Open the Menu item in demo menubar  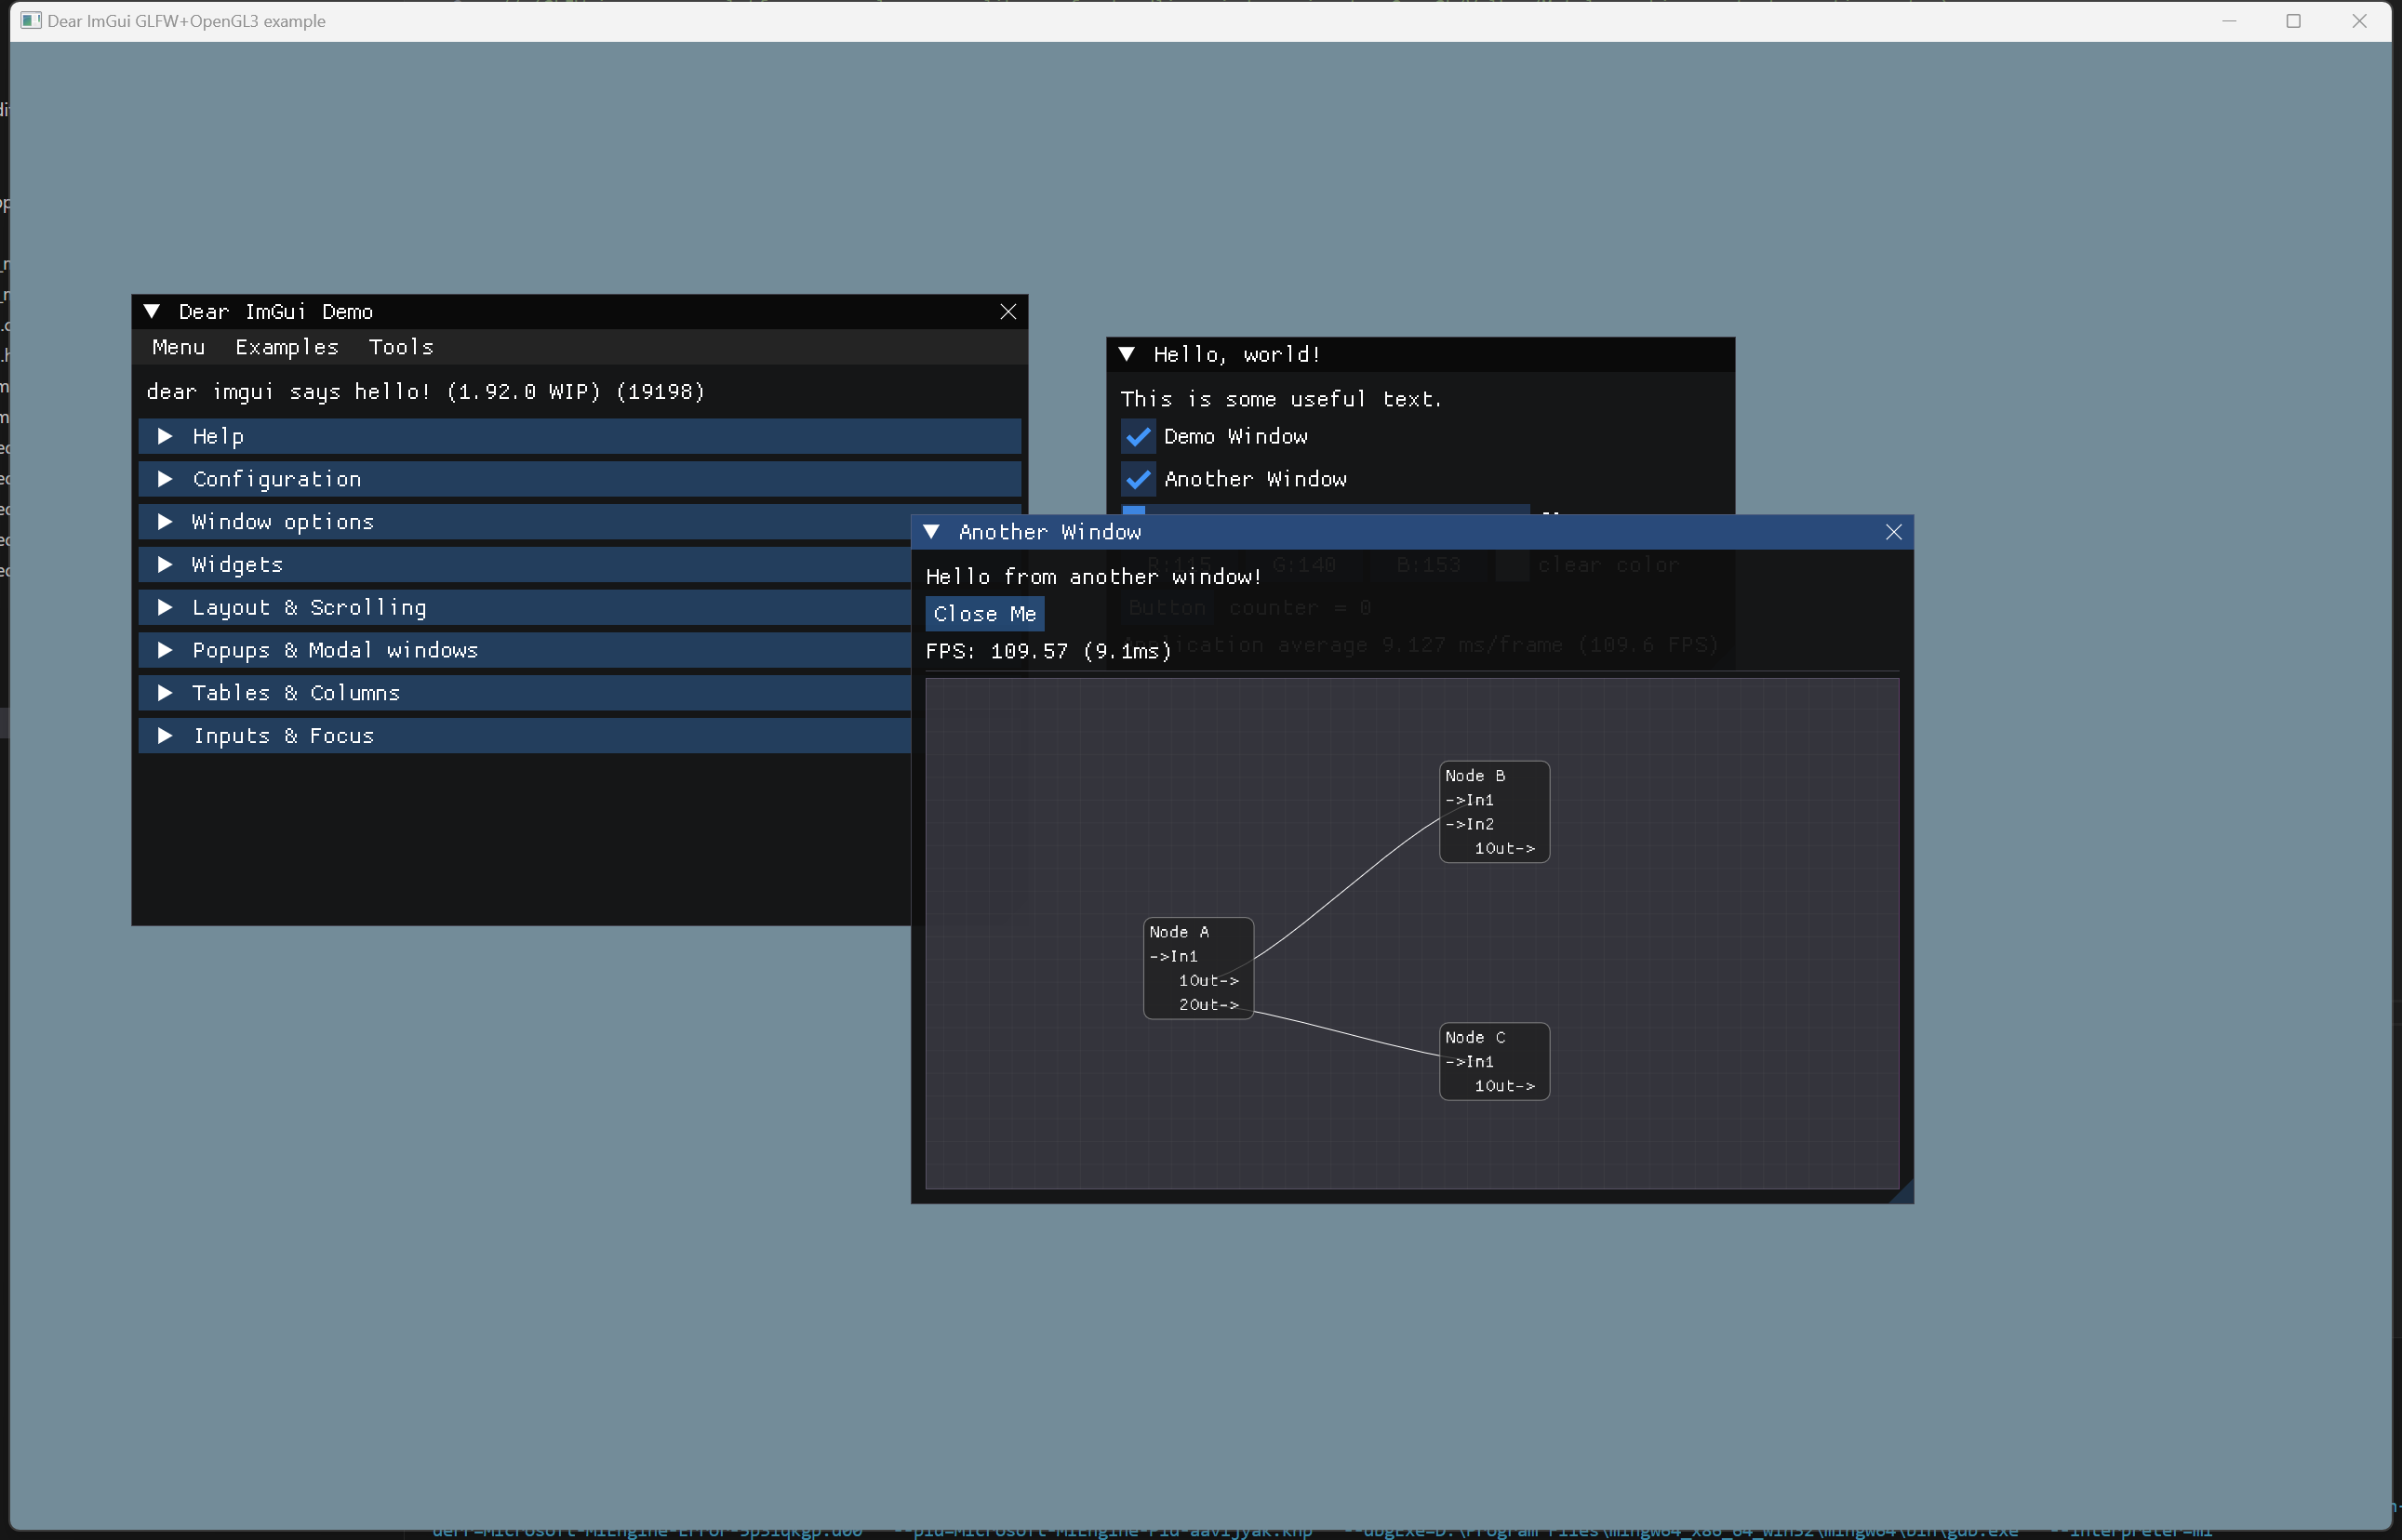178,347
